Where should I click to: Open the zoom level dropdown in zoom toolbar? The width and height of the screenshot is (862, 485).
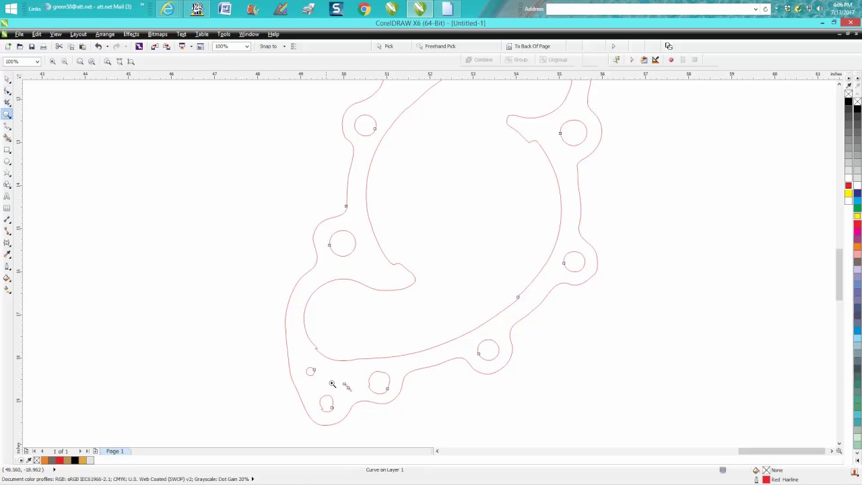pyautogui.click(x=37, y=61)
